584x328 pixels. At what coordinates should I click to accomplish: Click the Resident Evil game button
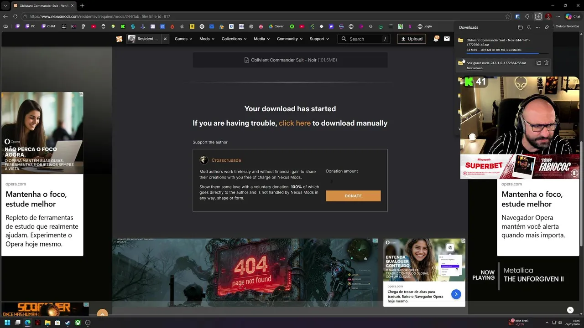[143, 39]
